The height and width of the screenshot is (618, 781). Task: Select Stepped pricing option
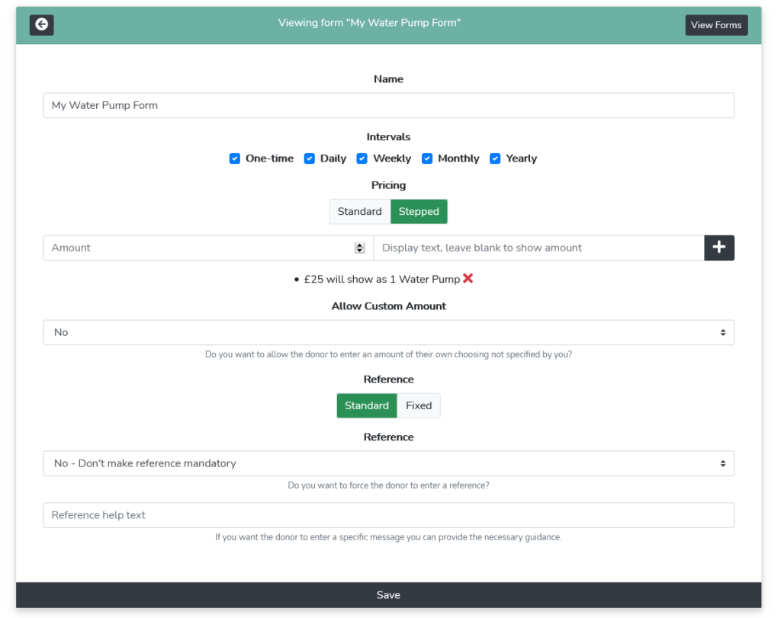[x=419, y=212]
